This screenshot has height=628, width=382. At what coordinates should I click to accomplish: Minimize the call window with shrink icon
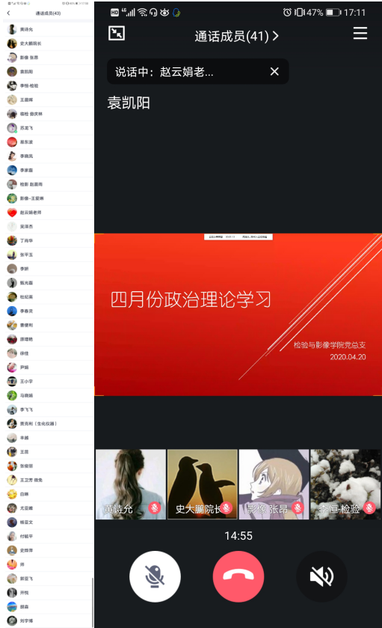click(x=117, y=33)
